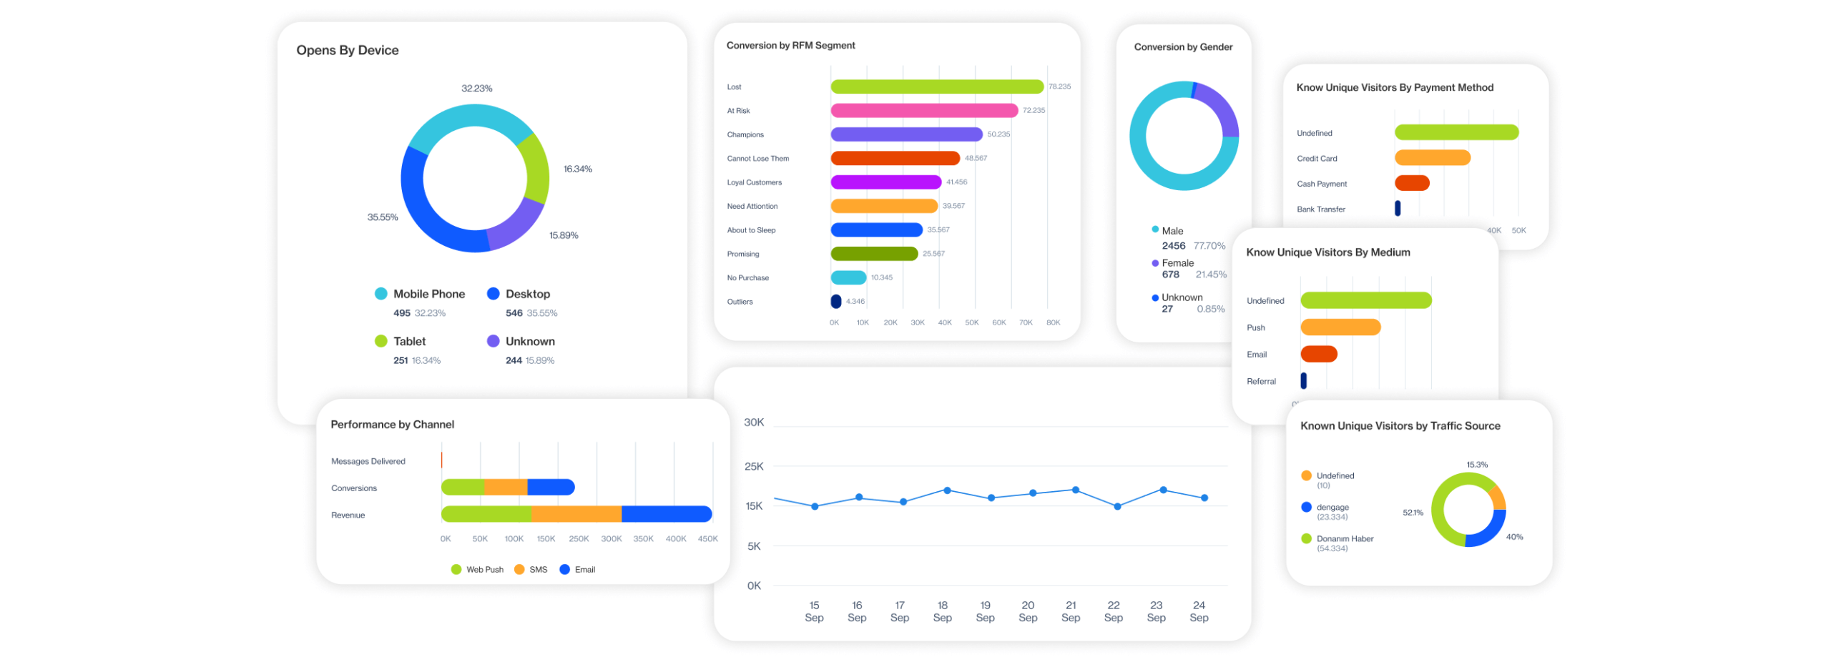The height and width of the screenshot is (662, 1831).
Task: Click the Mobile Phone legend color dot
Action: coord(381,293)
